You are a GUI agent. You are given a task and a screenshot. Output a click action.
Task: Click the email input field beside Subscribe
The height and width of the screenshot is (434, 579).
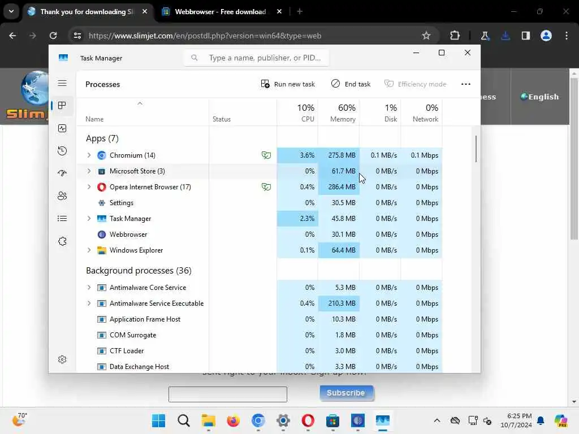(x=227, y=394)
